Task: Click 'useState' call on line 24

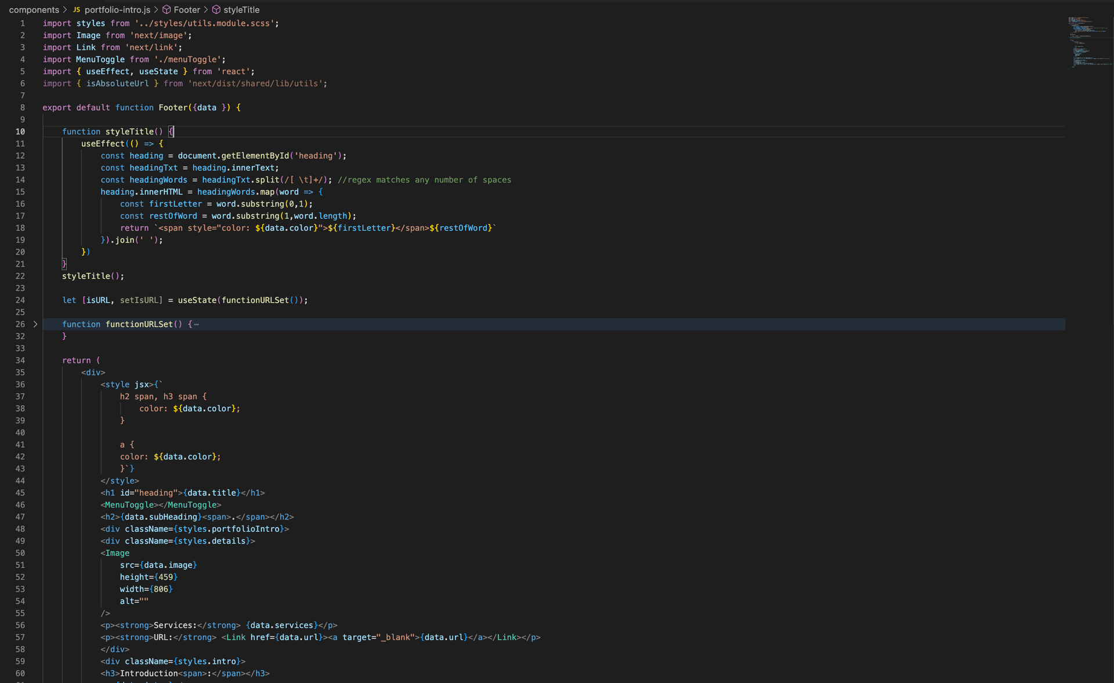Action: point(197,300)
